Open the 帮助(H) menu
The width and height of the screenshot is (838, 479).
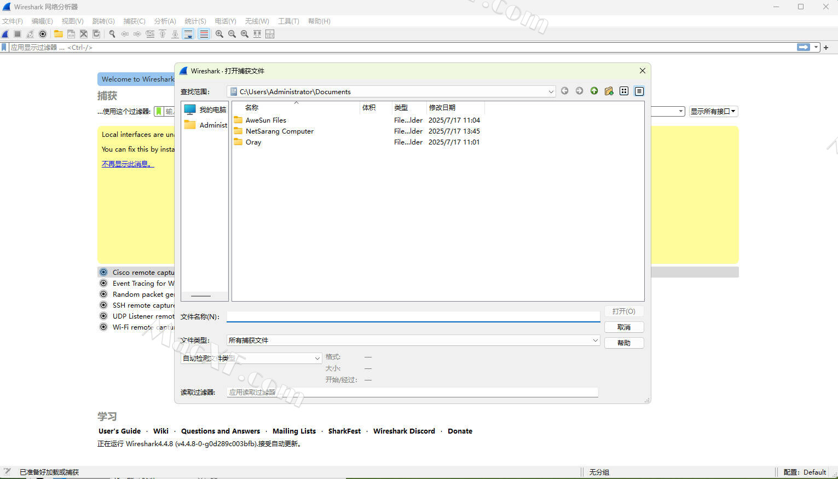(x=319, y=21)
